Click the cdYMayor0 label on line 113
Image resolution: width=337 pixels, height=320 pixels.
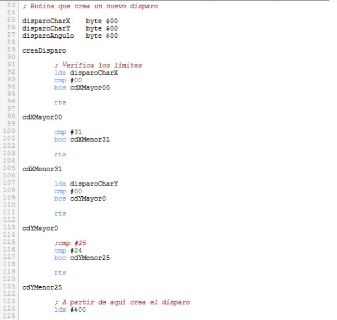pyautogui.click(x=40, y=228)
